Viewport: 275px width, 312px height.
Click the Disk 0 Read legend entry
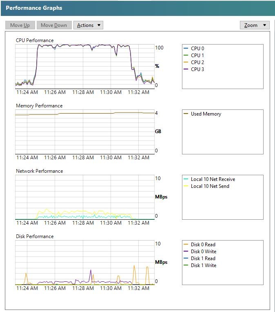point(203,245)
